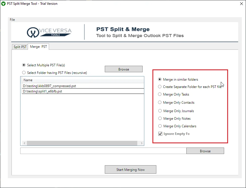The width and height of the screenshot is (246, 188).
Task: Uncheck the Ignore Empty Folders checkbox
Action: 160,134
